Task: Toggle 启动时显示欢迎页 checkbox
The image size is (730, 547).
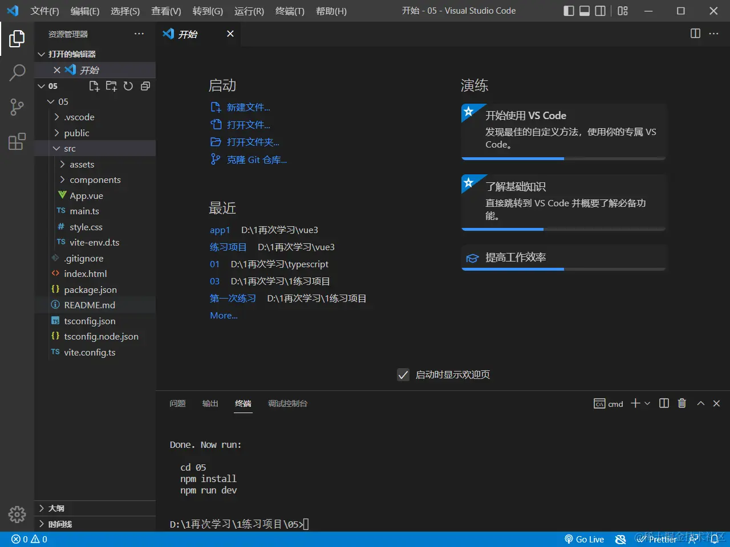Action: point(403,375)
